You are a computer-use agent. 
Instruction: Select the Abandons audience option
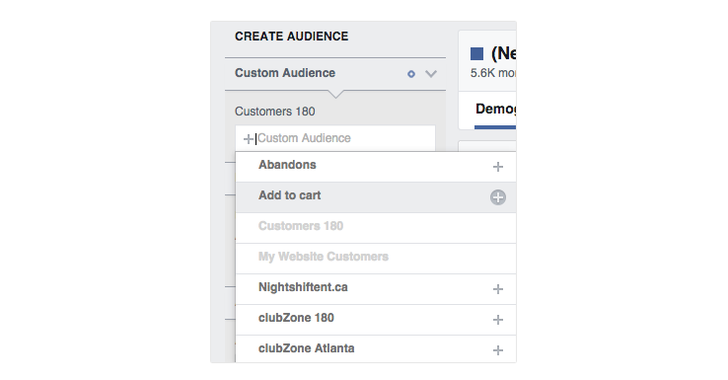(376, 167)
